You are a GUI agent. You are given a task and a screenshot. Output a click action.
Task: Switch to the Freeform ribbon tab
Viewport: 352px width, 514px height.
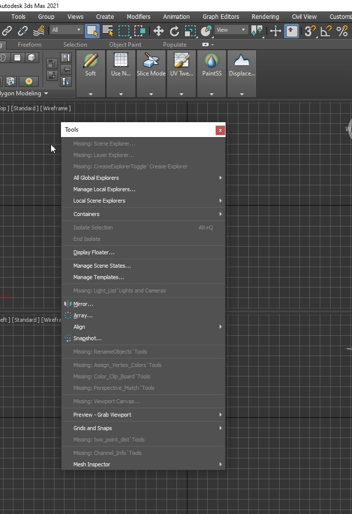click(x=30, y=45)
